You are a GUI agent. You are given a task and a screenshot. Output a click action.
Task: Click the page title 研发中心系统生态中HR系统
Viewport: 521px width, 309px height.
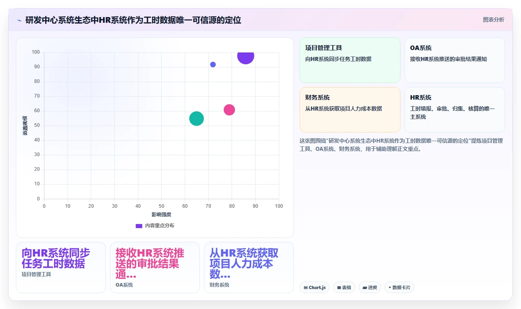pos(133,20)
